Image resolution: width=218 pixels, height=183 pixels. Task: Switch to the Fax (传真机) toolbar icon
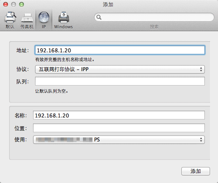27,18
